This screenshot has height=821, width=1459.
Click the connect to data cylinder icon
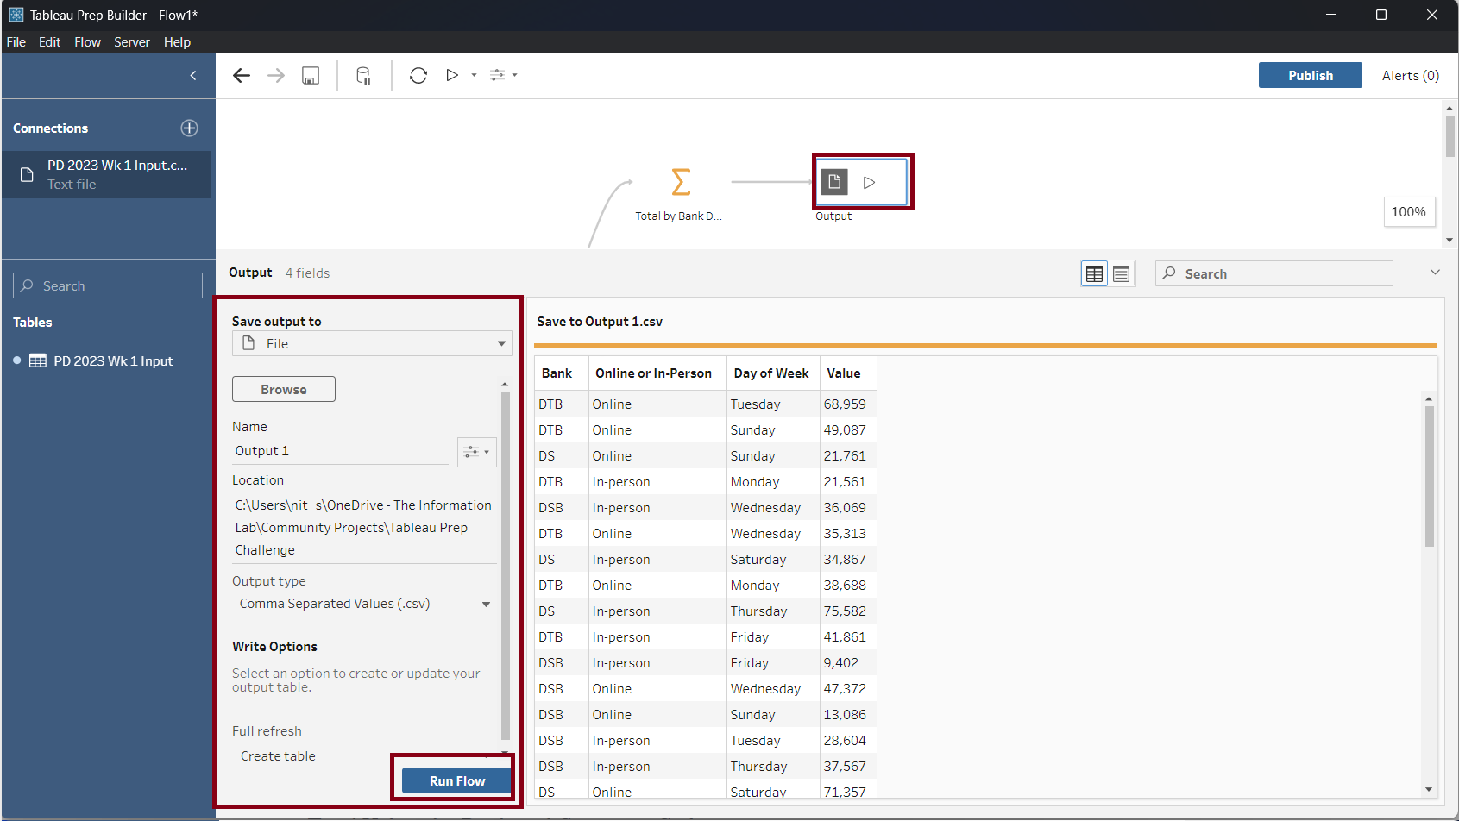[364, 76]
